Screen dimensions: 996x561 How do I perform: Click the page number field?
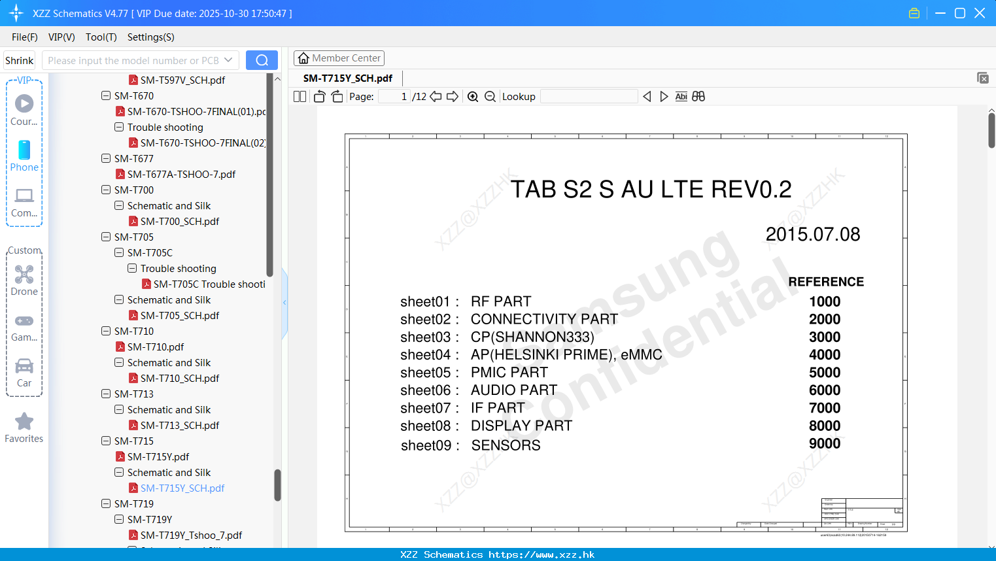[394, 97]
